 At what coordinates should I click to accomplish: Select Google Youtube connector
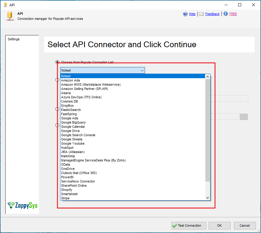[133, 143]
